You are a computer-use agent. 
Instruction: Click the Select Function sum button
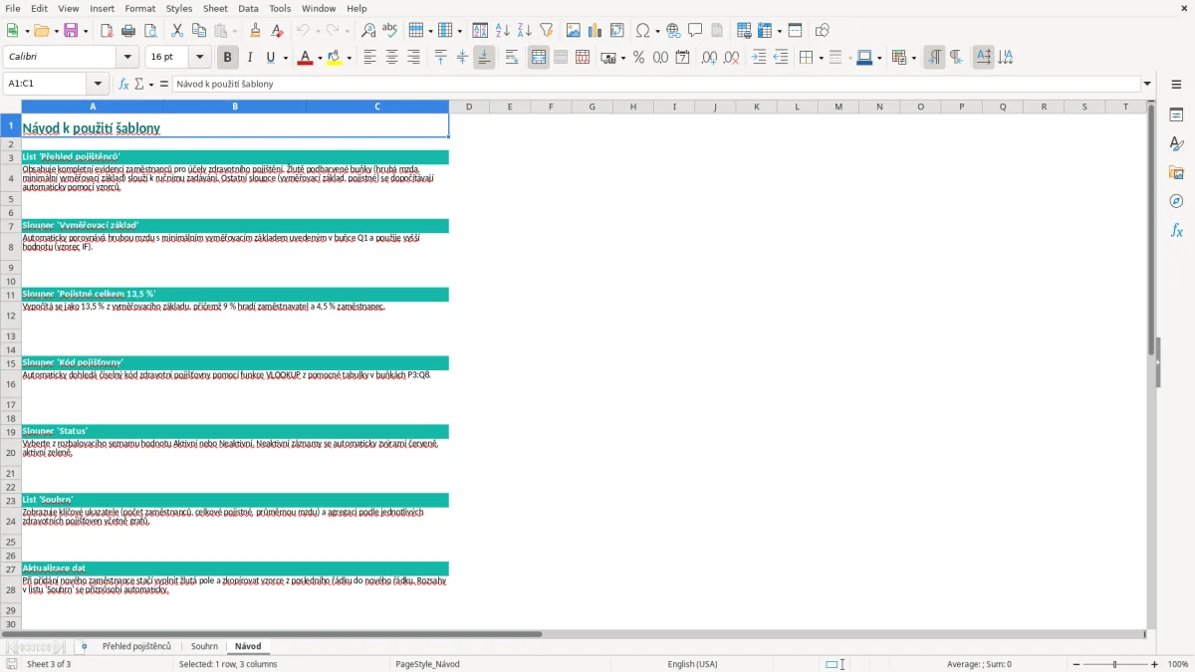pos(139,84)
